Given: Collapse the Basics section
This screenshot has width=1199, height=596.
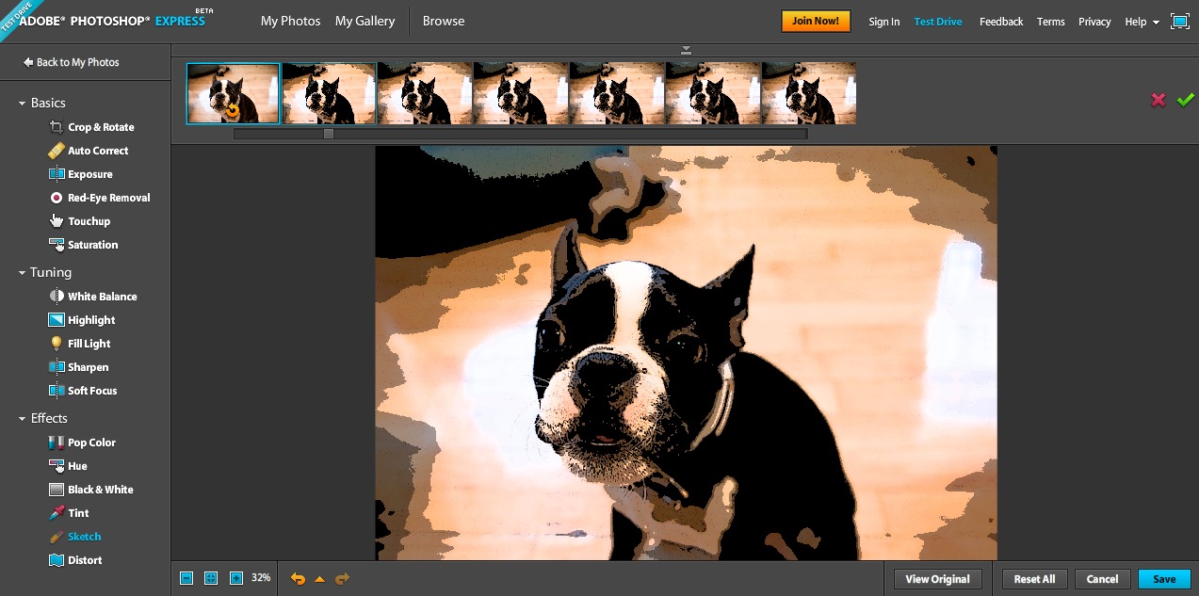Looking at the screenshot, I should point(23,103).
